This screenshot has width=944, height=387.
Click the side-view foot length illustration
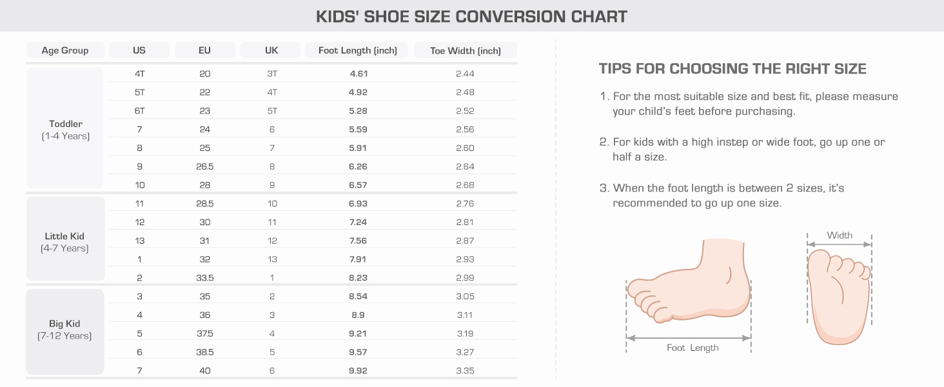coord(689,284)
